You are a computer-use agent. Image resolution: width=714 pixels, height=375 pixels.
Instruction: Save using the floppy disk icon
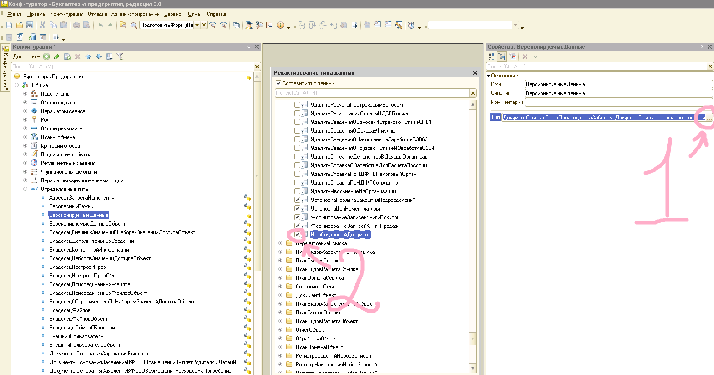coord(30,25)
